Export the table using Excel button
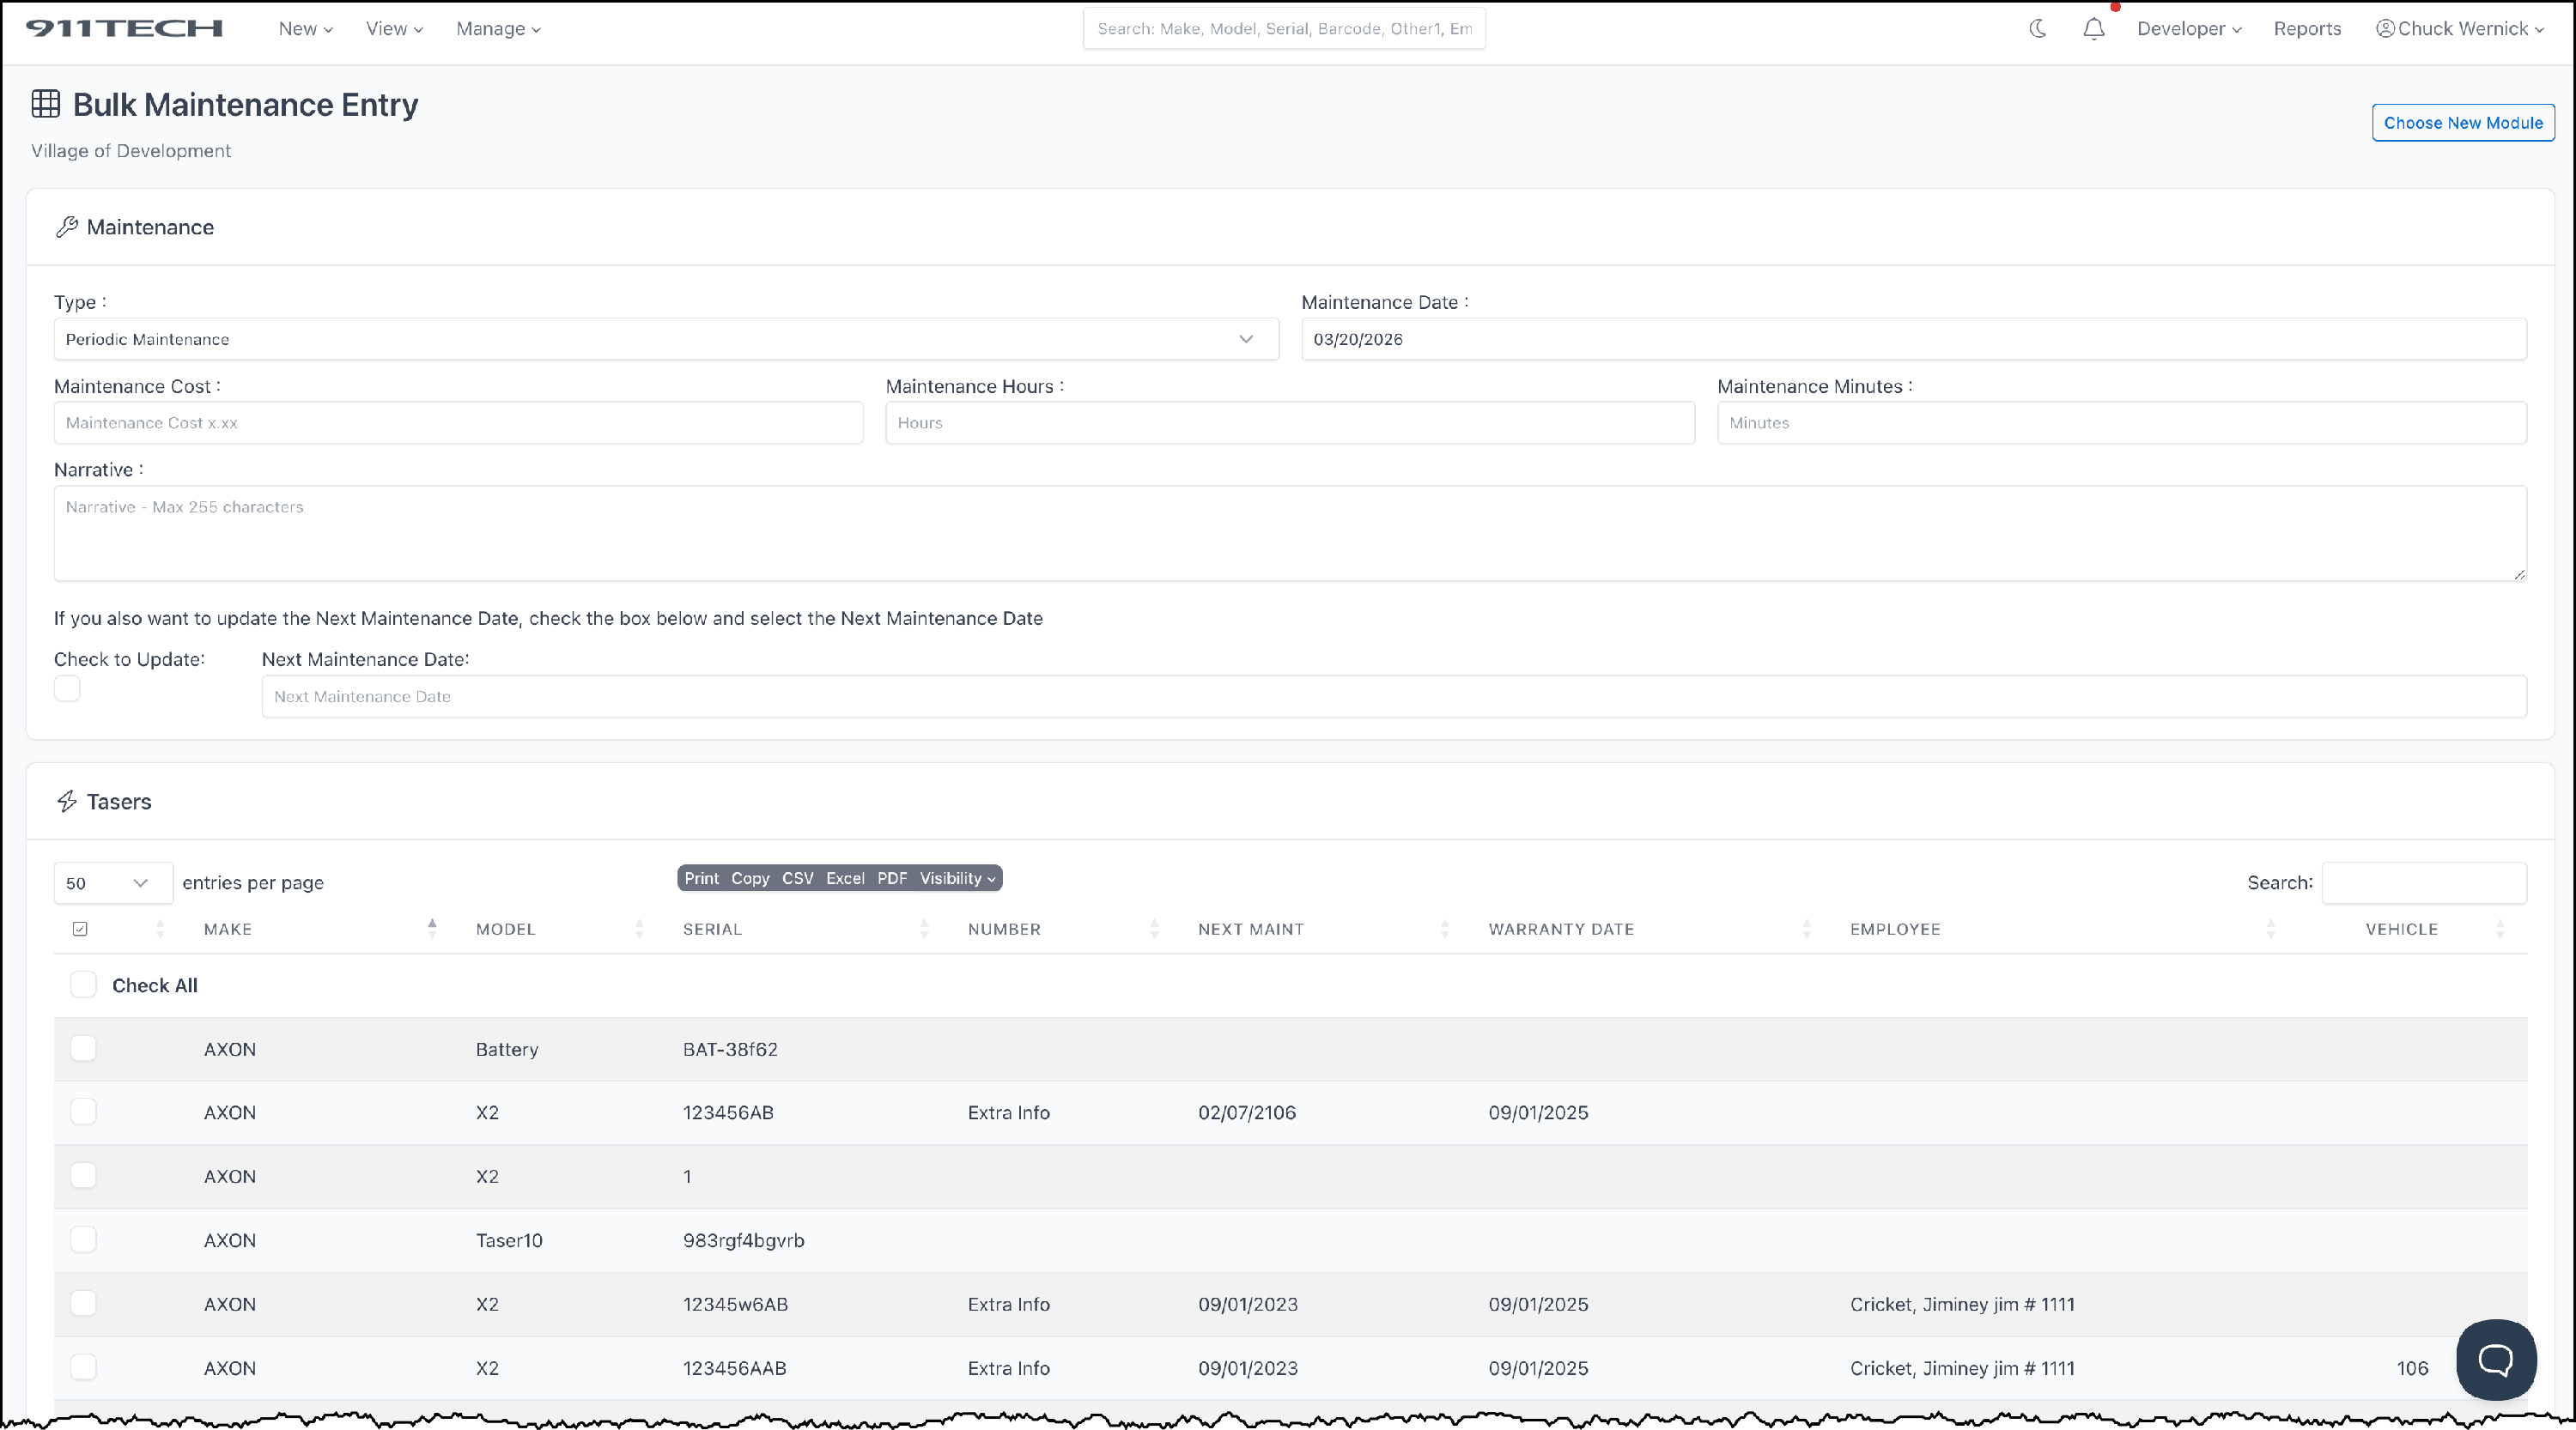Screen dimensions: 2576x1430 [x=844, y=878]
